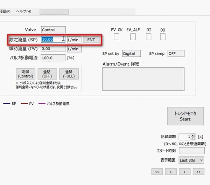Click the スタート時刻 text field
The height and width of the screenshot is (185, 210).
pyautogui.click(x=191, y=151)
